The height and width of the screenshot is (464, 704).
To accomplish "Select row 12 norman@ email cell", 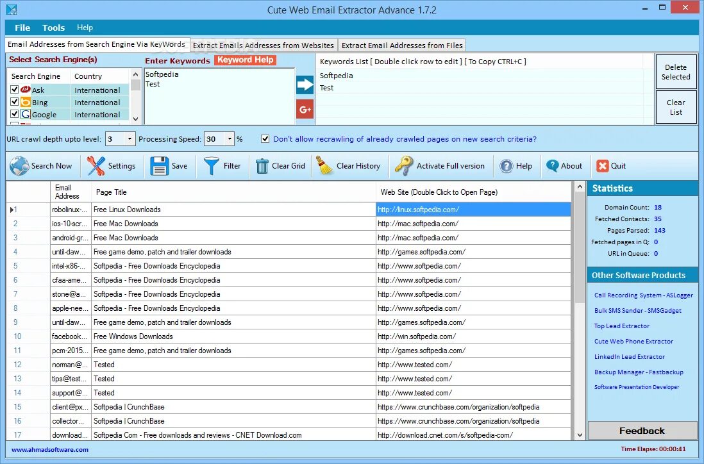I will click(x=71, y=365).
